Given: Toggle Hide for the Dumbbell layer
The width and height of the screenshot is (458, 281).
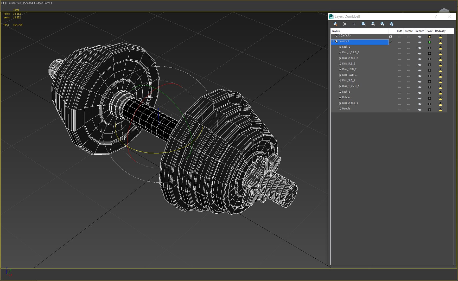Looking at the screenshot, I should pyautogui.click(x=399, y=42).
